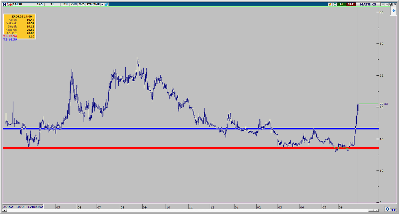399x214 pixels.
Task: Click the green refresh C icon
Action: pos(335,4)
